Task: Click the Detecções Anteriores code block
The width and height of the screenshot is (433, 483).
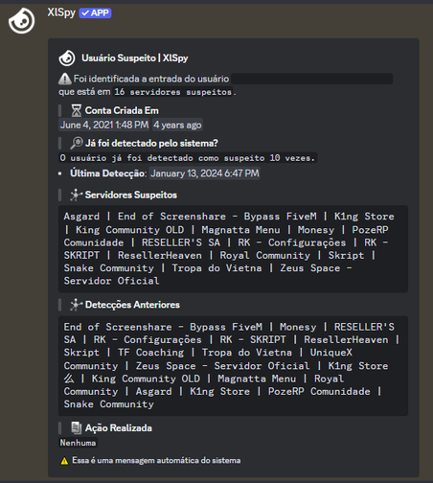Action: pyautogui.click(x=233, y=366)
